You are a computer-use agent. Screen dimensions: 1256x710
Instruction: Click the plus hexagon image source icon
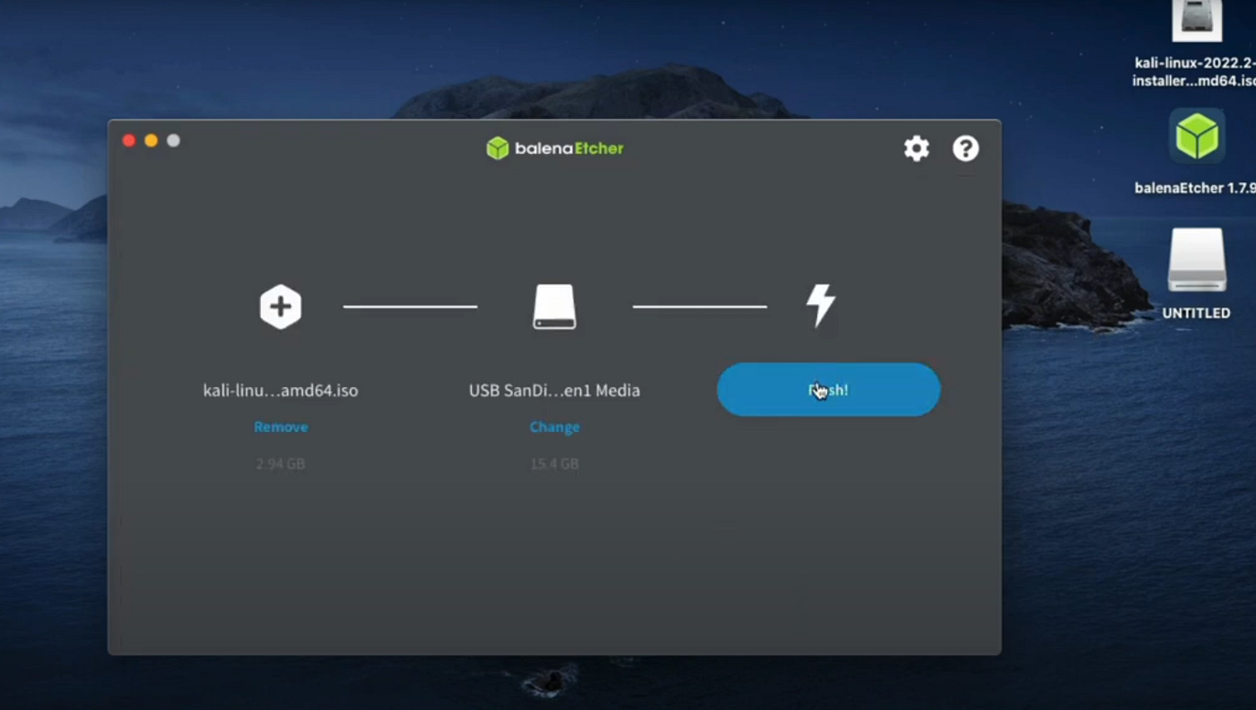point(281,307)
